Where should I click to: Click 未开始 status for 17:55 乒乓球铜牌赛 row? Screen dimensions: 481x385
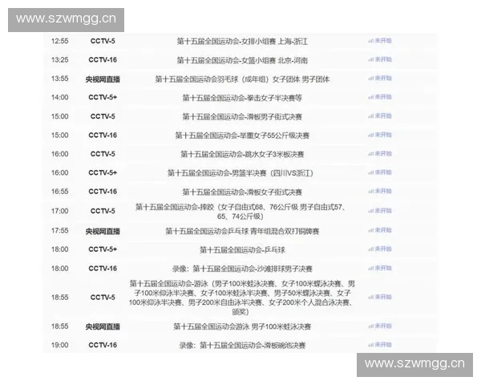pos(380,230)
